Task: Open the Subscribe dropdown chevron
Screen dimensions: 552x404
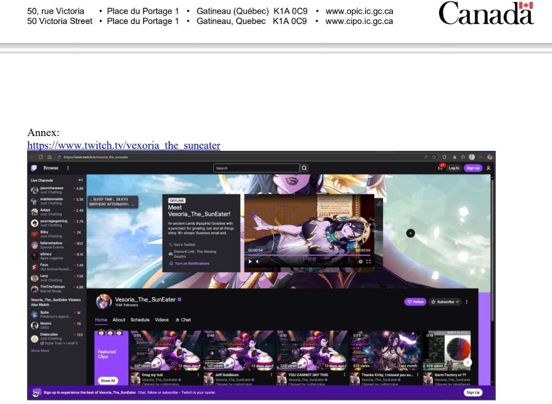Action: [x=458, y=302]
